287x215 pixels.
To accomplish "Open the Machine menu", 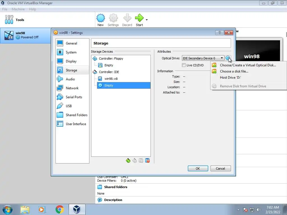I will point(18,9).
